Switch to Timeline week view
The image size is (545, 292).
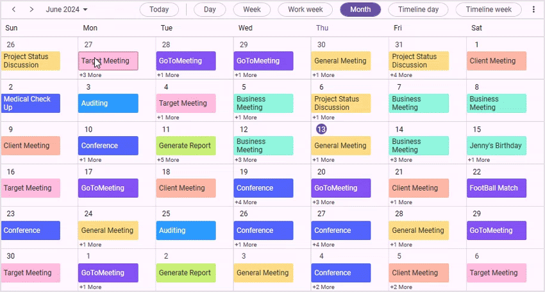(489, 10)
